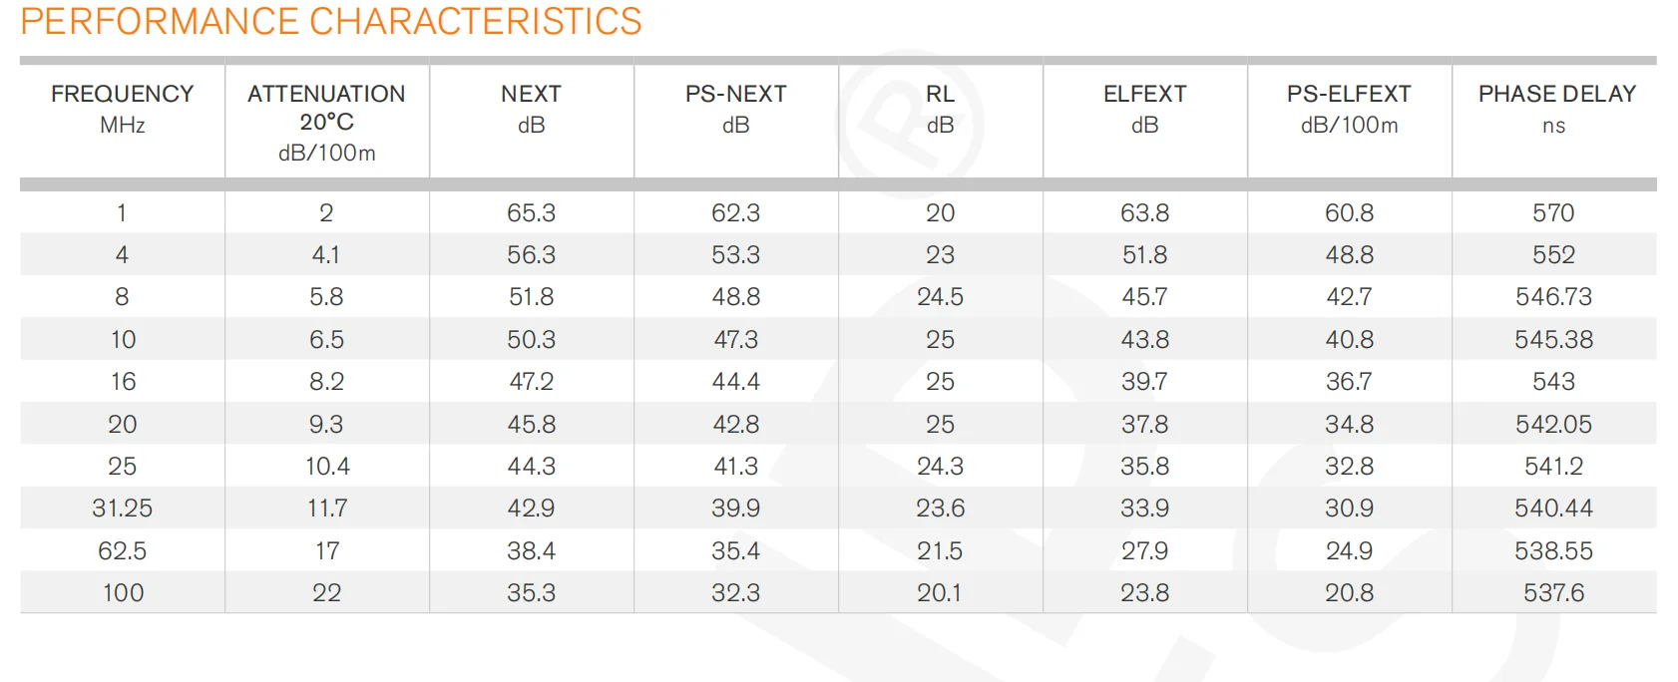Click PS-NEXT value 44.4
The height and width of the screenshot is (682, 1678).
pyautogui.click(x=735, y=382)
